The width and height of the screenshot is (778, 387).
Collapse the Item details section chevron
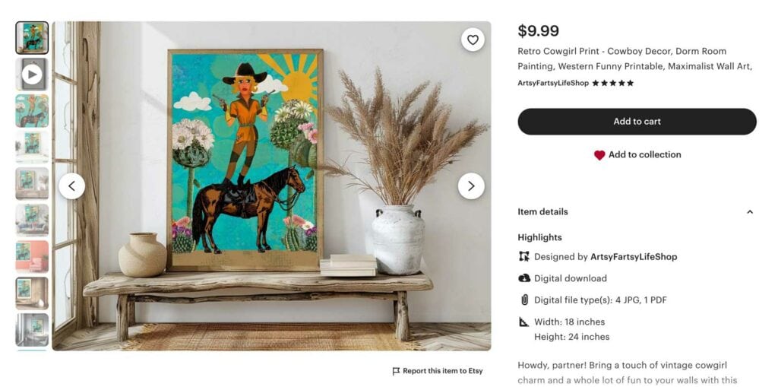pyautogui.click(x=750, y=212)
